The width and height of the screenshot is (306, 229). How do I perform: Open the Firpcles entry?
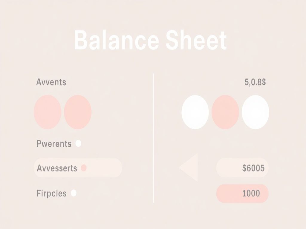tap(52, 193)
